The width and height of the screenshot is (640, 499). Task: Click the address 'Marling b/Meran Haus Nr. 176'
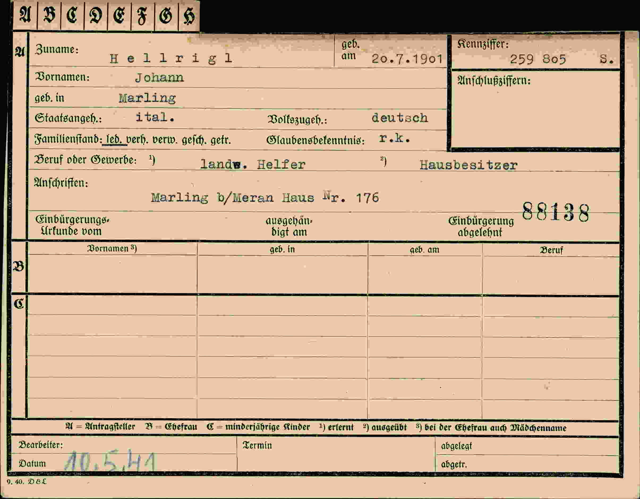pos(265,198)
